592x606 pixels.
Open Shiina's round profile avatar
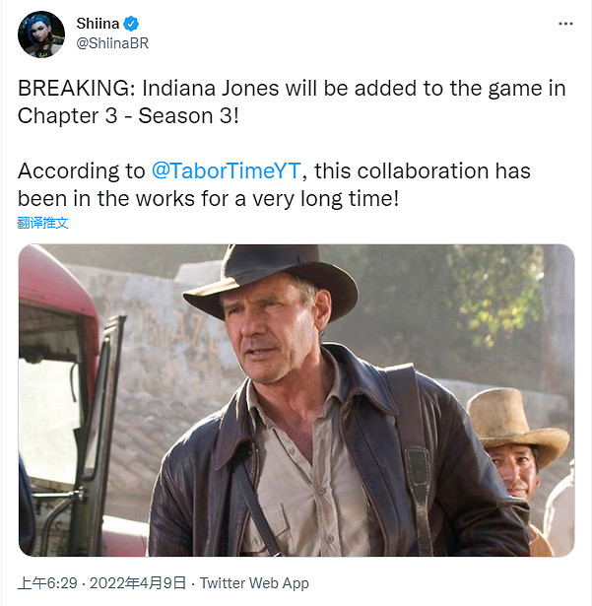(41, 34)
